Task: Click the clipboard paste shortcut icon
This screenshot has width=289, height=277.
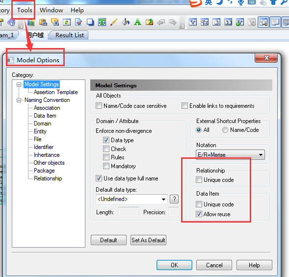Action: (43, 22)
